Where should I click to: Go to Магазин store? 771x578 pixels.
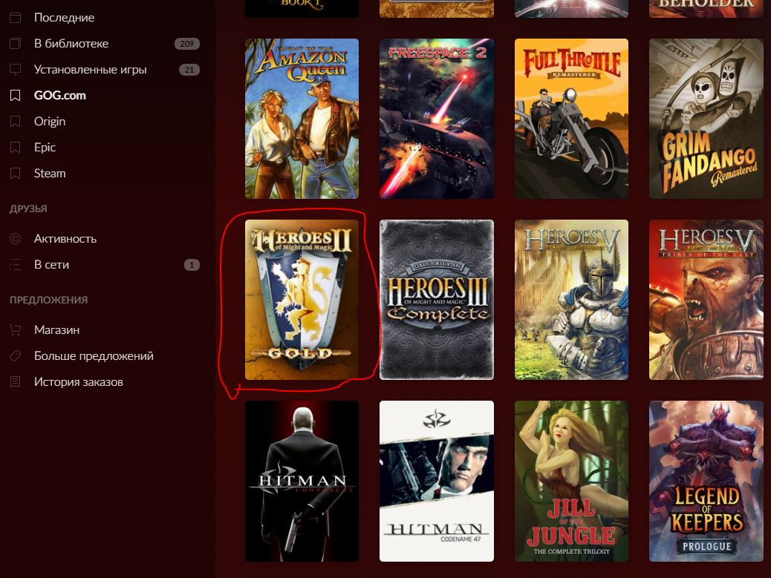pyautogui.click(x=57, y=330)
